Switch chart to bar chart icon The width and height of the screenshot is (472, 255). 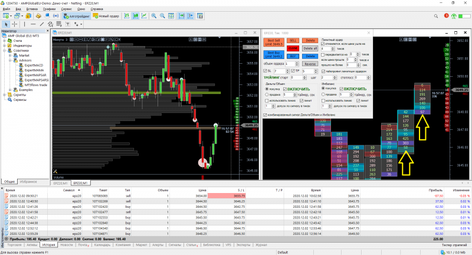127,16
